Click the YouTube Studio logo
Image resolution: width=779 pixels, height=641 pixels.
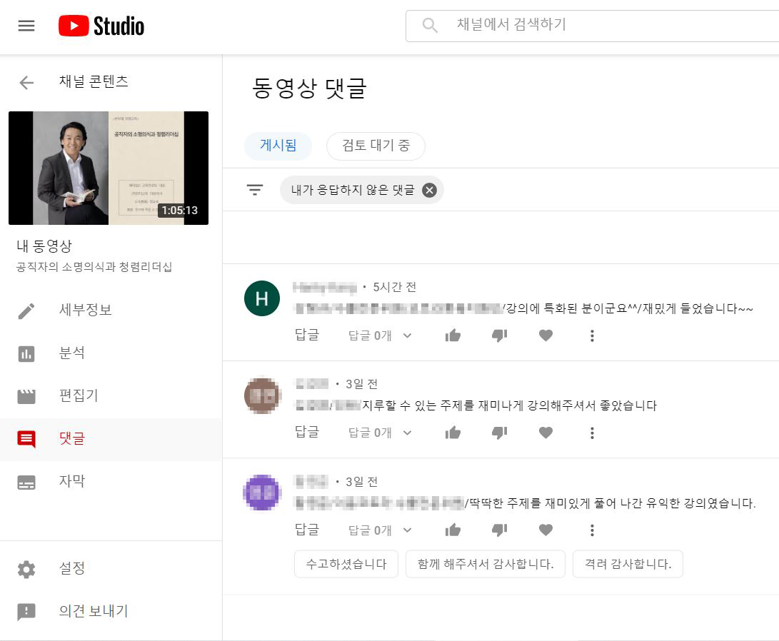pos(101,26)
